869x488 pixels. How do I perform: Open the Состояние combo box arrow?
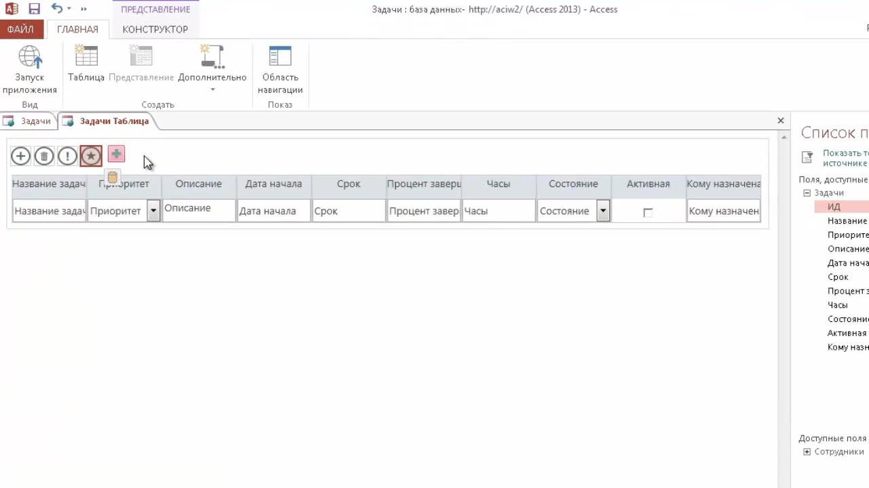[x=603, y=211]
